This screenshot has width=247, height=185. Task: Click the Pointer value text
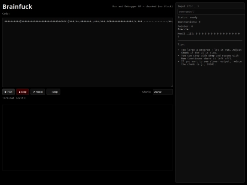click(185, 26)
